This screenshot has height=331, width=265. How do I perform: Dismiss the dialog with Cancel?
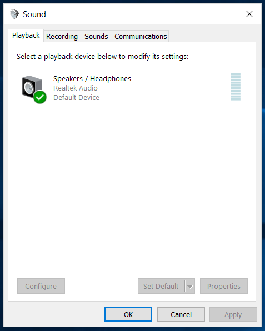point(181,314)
